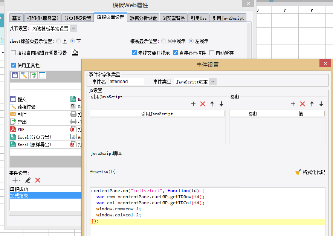Delete a parameter with the red X icon
This screenshot has height=236, width=333.
[302, 104]
